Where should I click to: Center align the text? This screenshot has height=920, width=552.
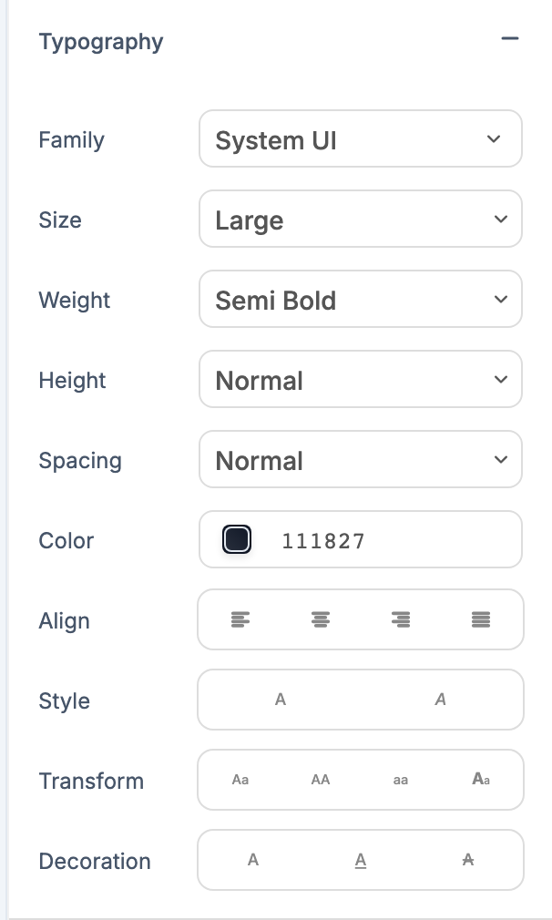(x=321, y=620)
